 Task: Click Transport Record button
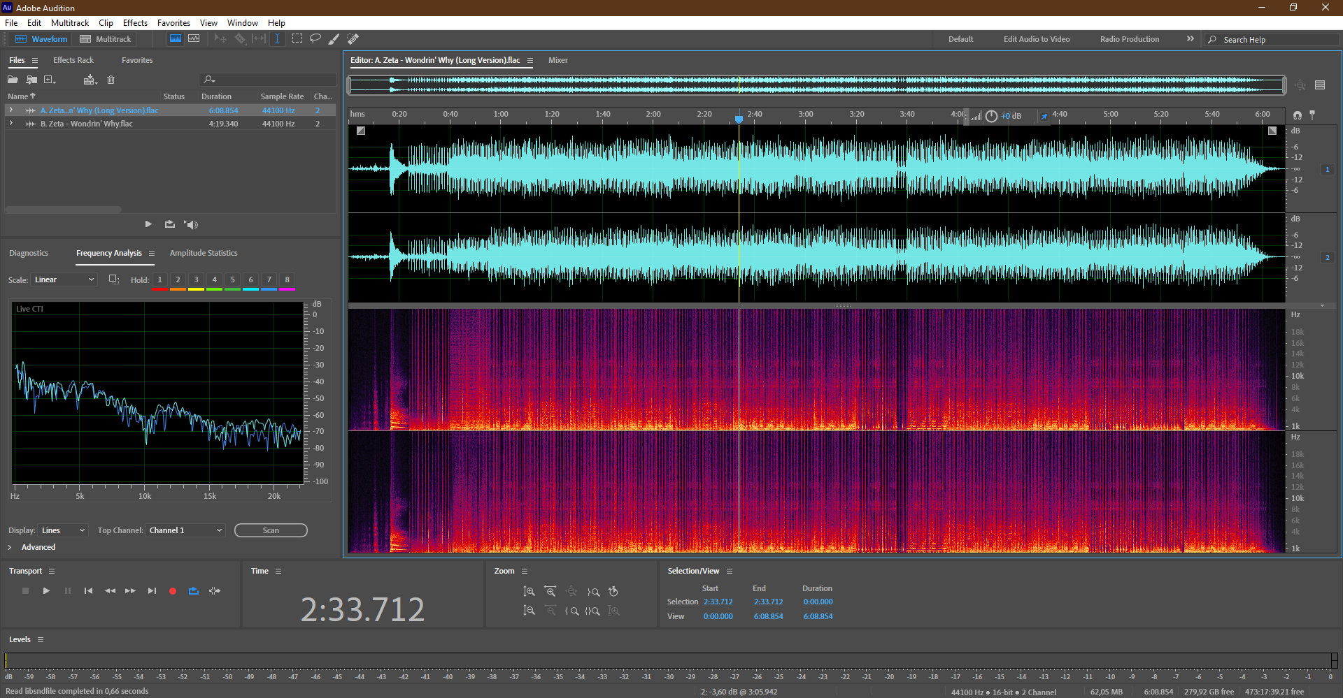point(173,591)
